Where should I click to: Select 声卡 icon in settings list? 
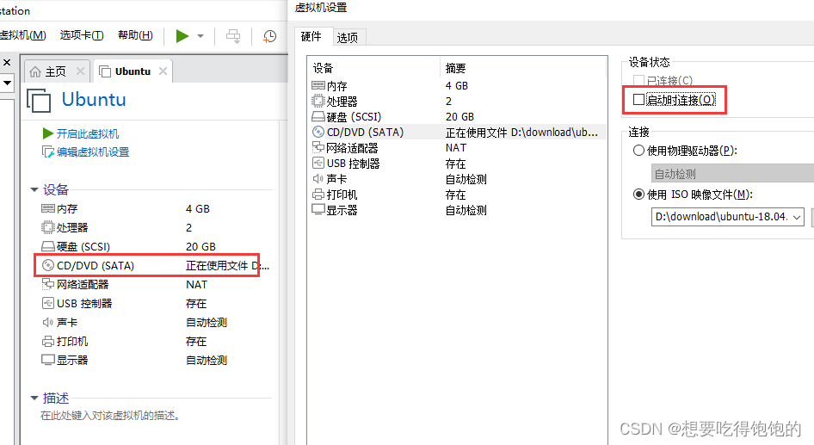318,179
